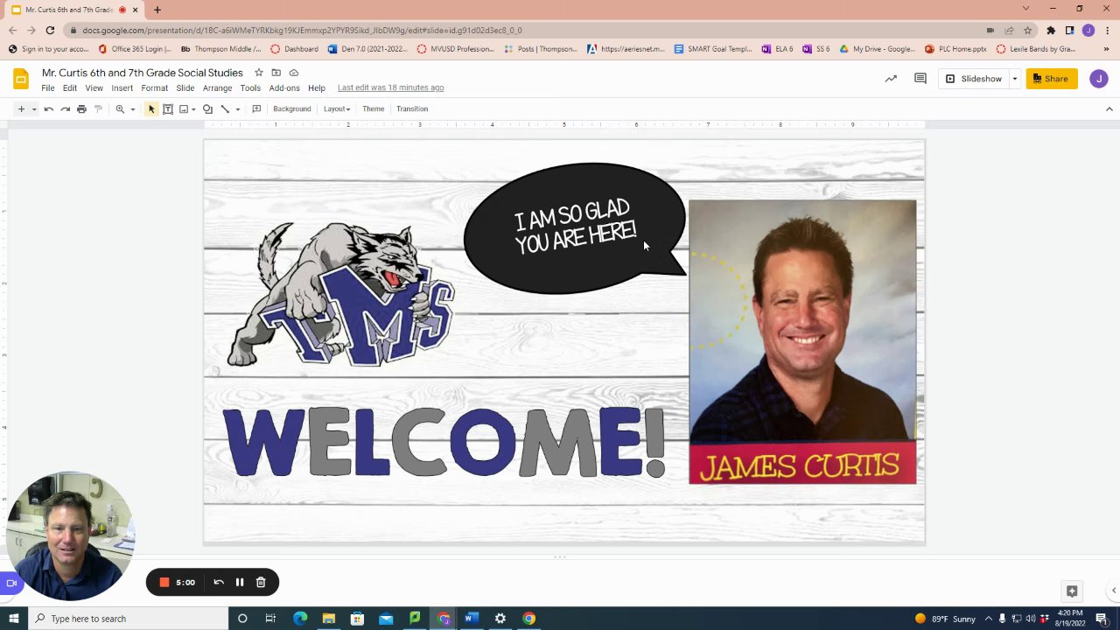The width and height of the screenshot is (1120, 630).
Task: Expand the Slideshow options dropdown arrow
Action: [x=1015, y=79]
